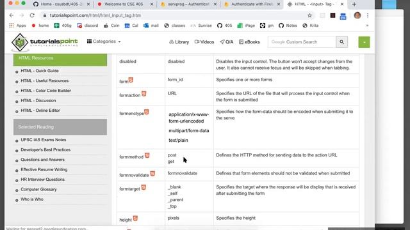Open Developer's Best Practices link
Image resolution: width=410 pixels, height=230 pixels.
pos(45,150)
